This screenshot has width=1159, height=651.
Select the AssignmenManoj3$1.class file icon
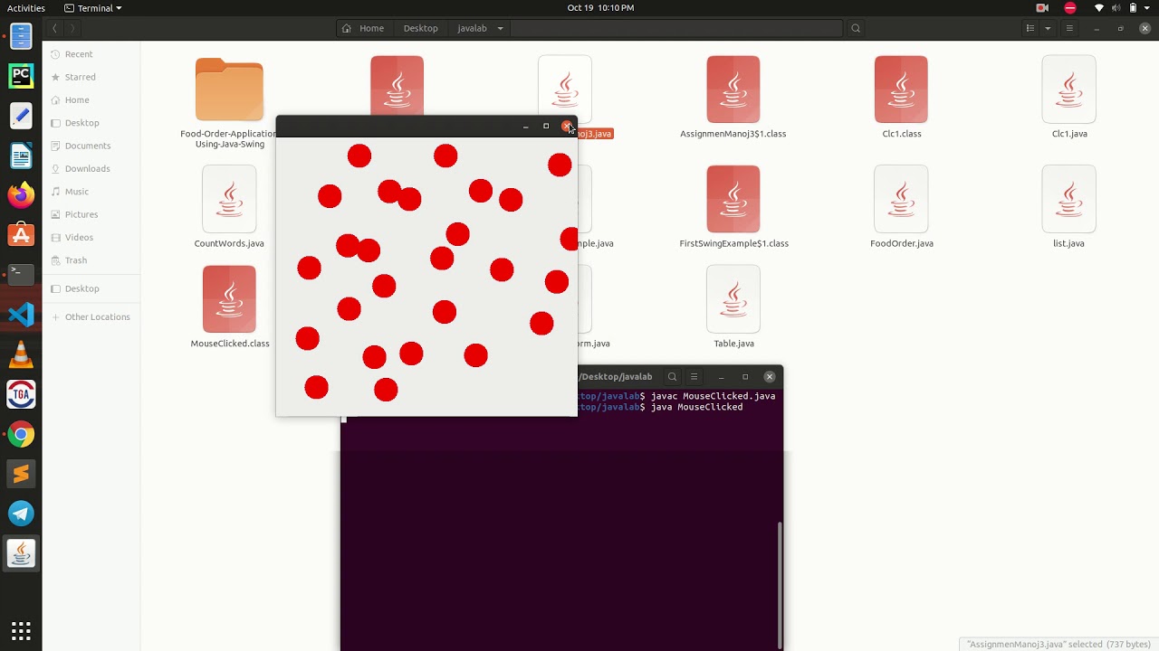tap(733, 90)
